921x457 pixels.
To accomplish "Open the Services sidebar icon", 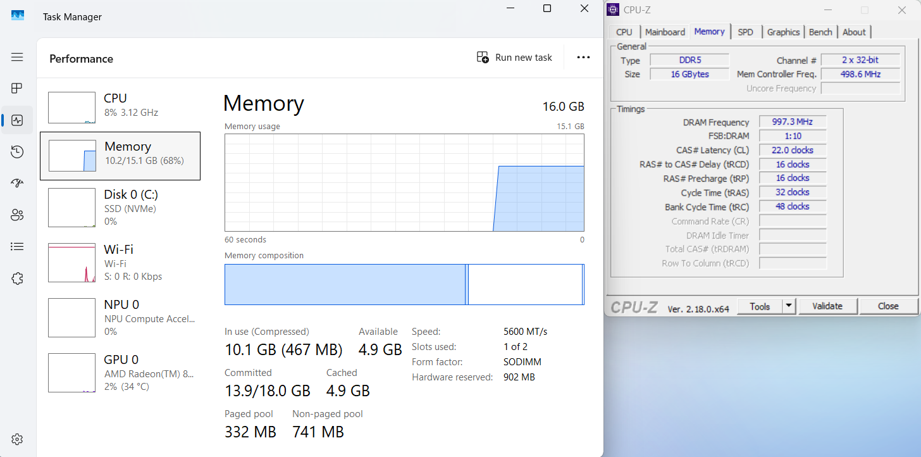I will tap(17, 279).
